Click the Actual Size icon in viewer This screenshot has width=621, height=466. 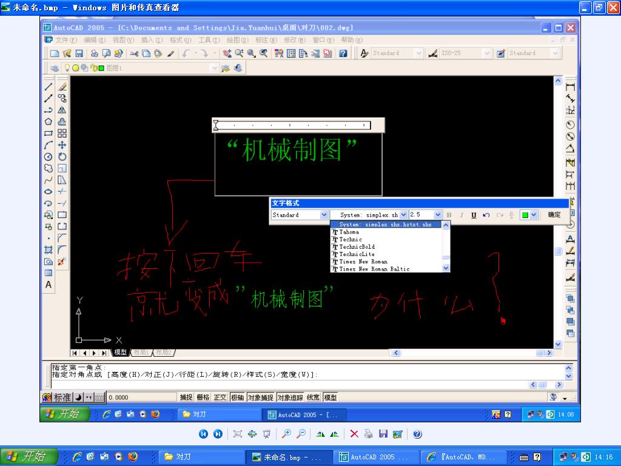tap(252, 434)
